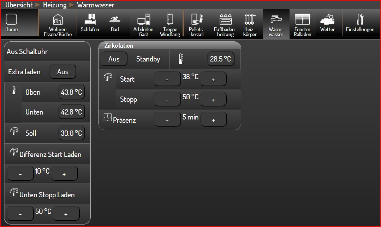Toggle Zirkulation Aus switch
This screenshot has width=381, height=227.
[114, 59]
